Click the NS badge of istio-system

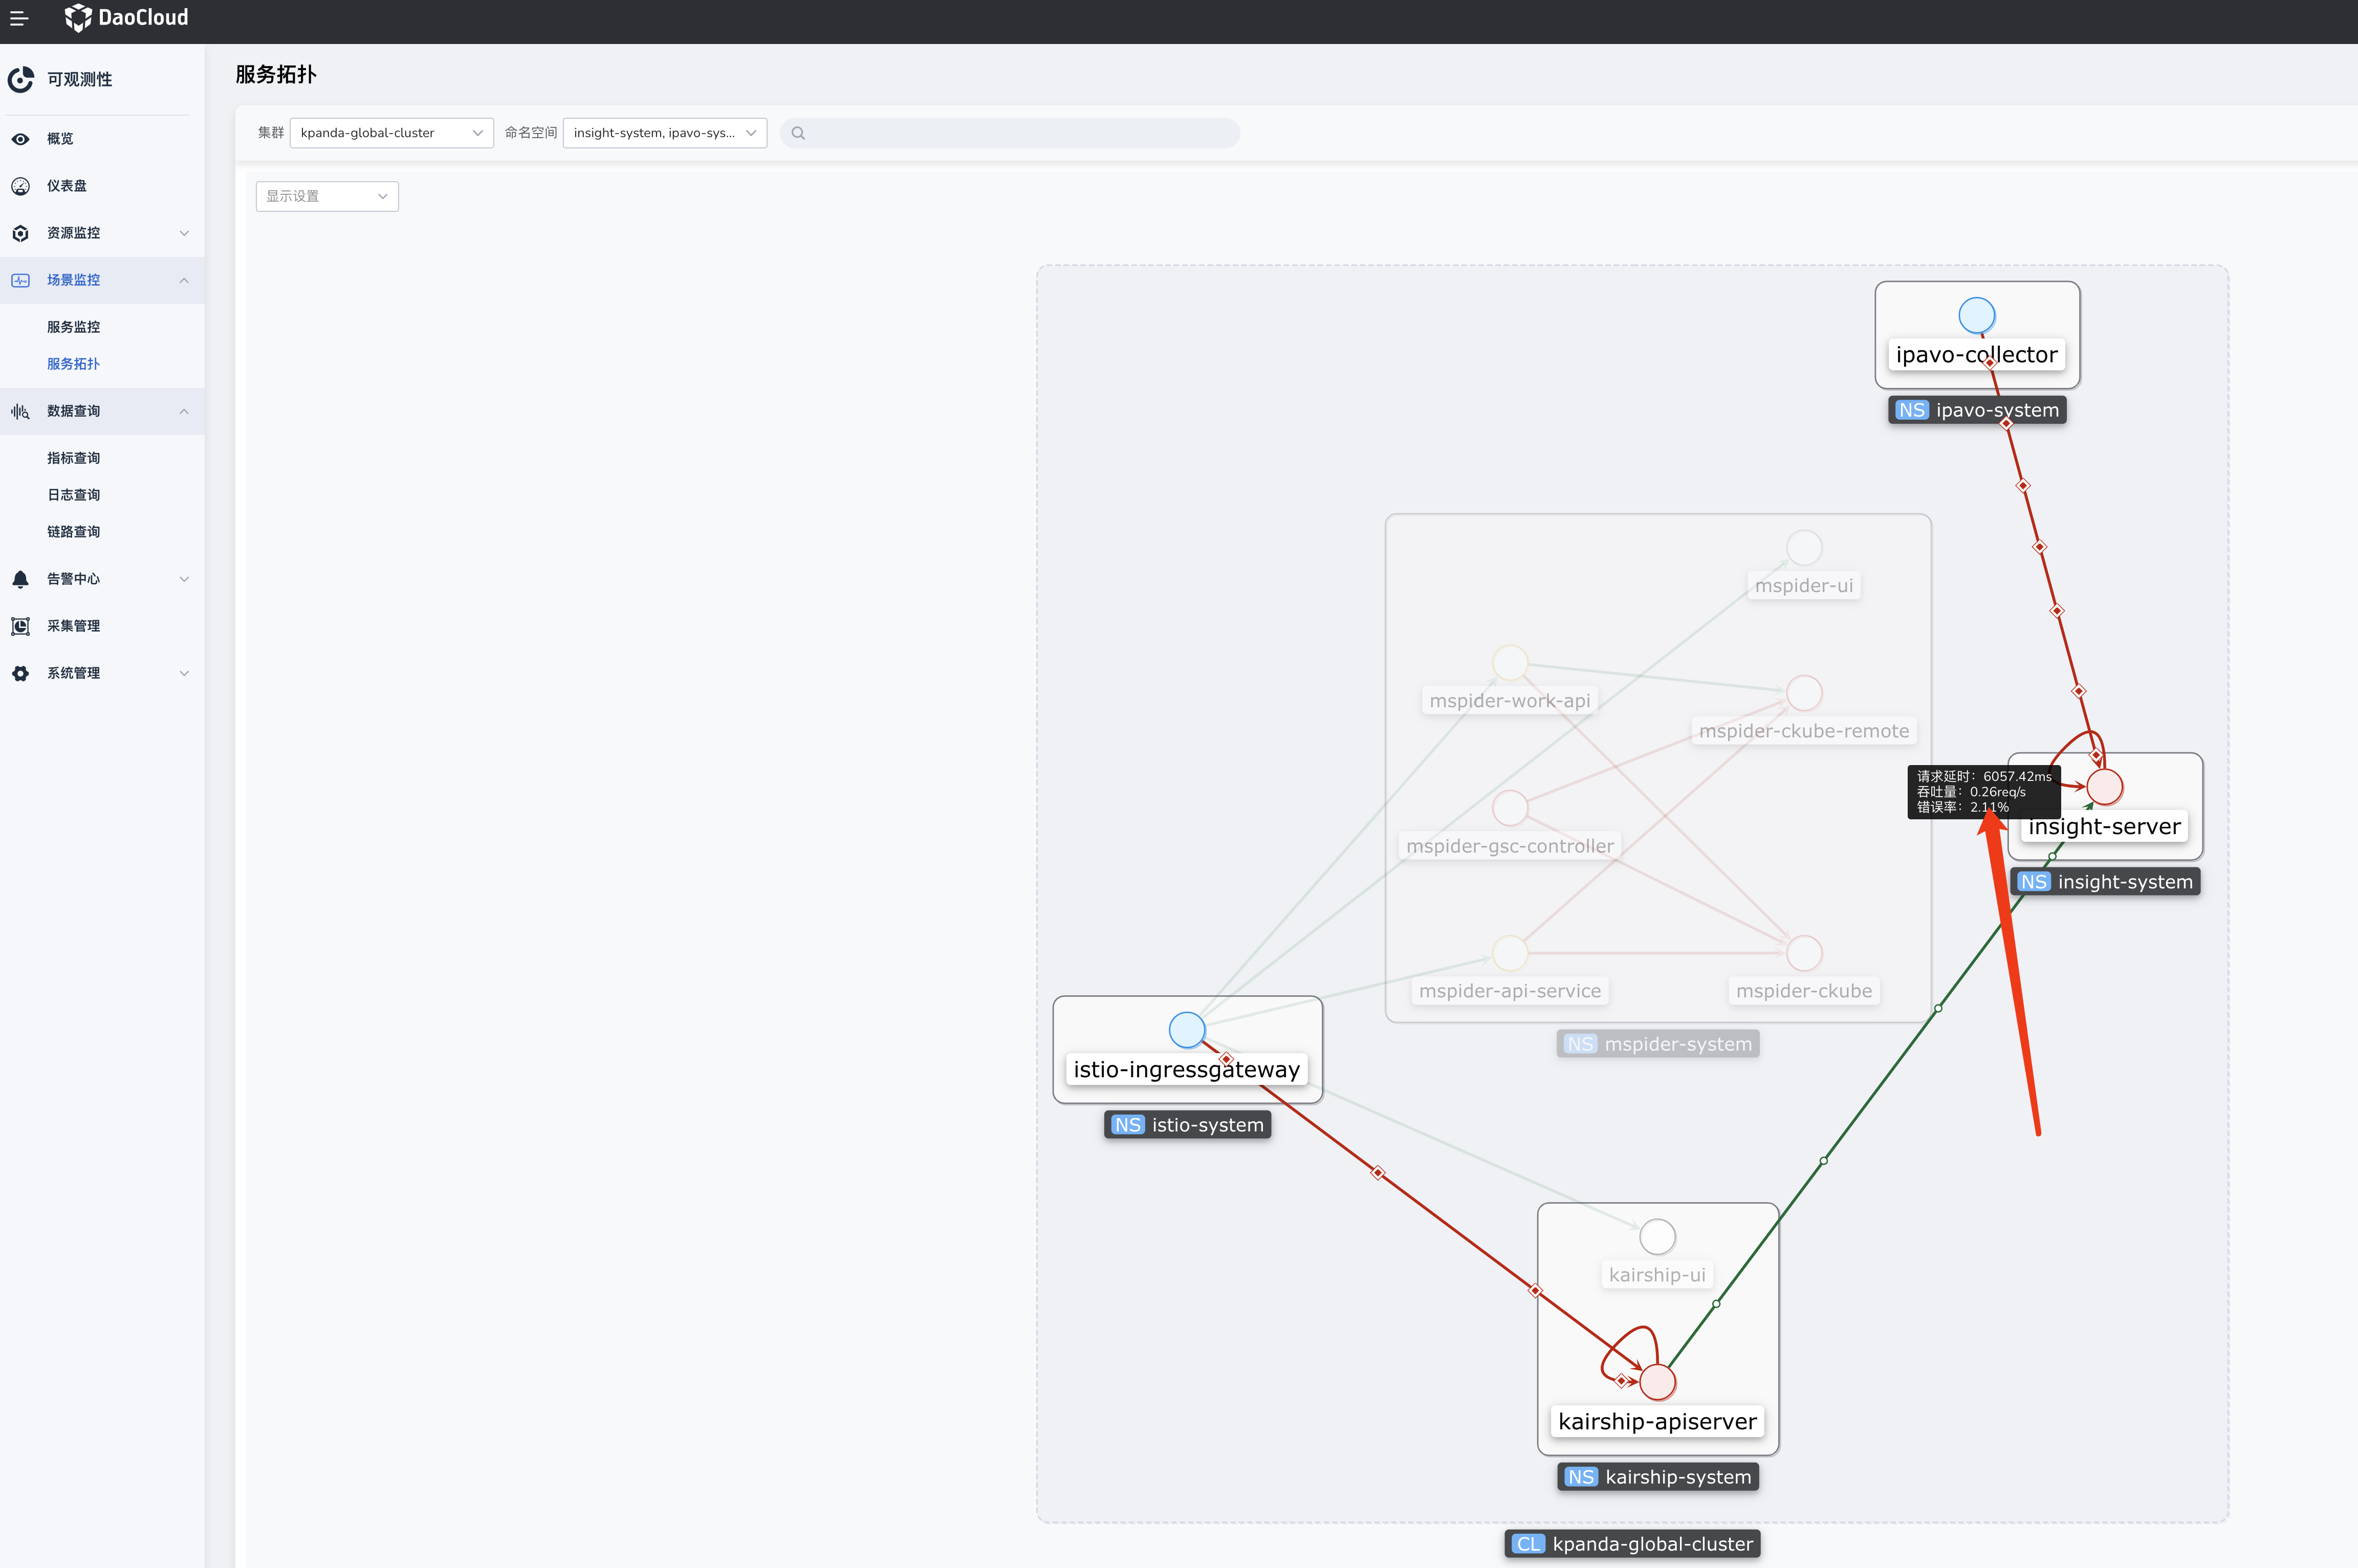point(1127,1125)
